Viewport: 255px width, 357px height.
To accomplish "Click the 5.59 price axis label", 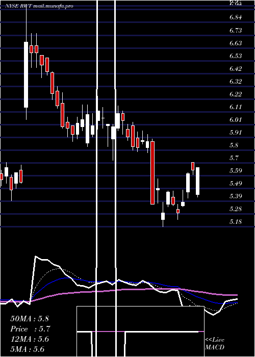I will pyautogui.click(x=236, y=170).
